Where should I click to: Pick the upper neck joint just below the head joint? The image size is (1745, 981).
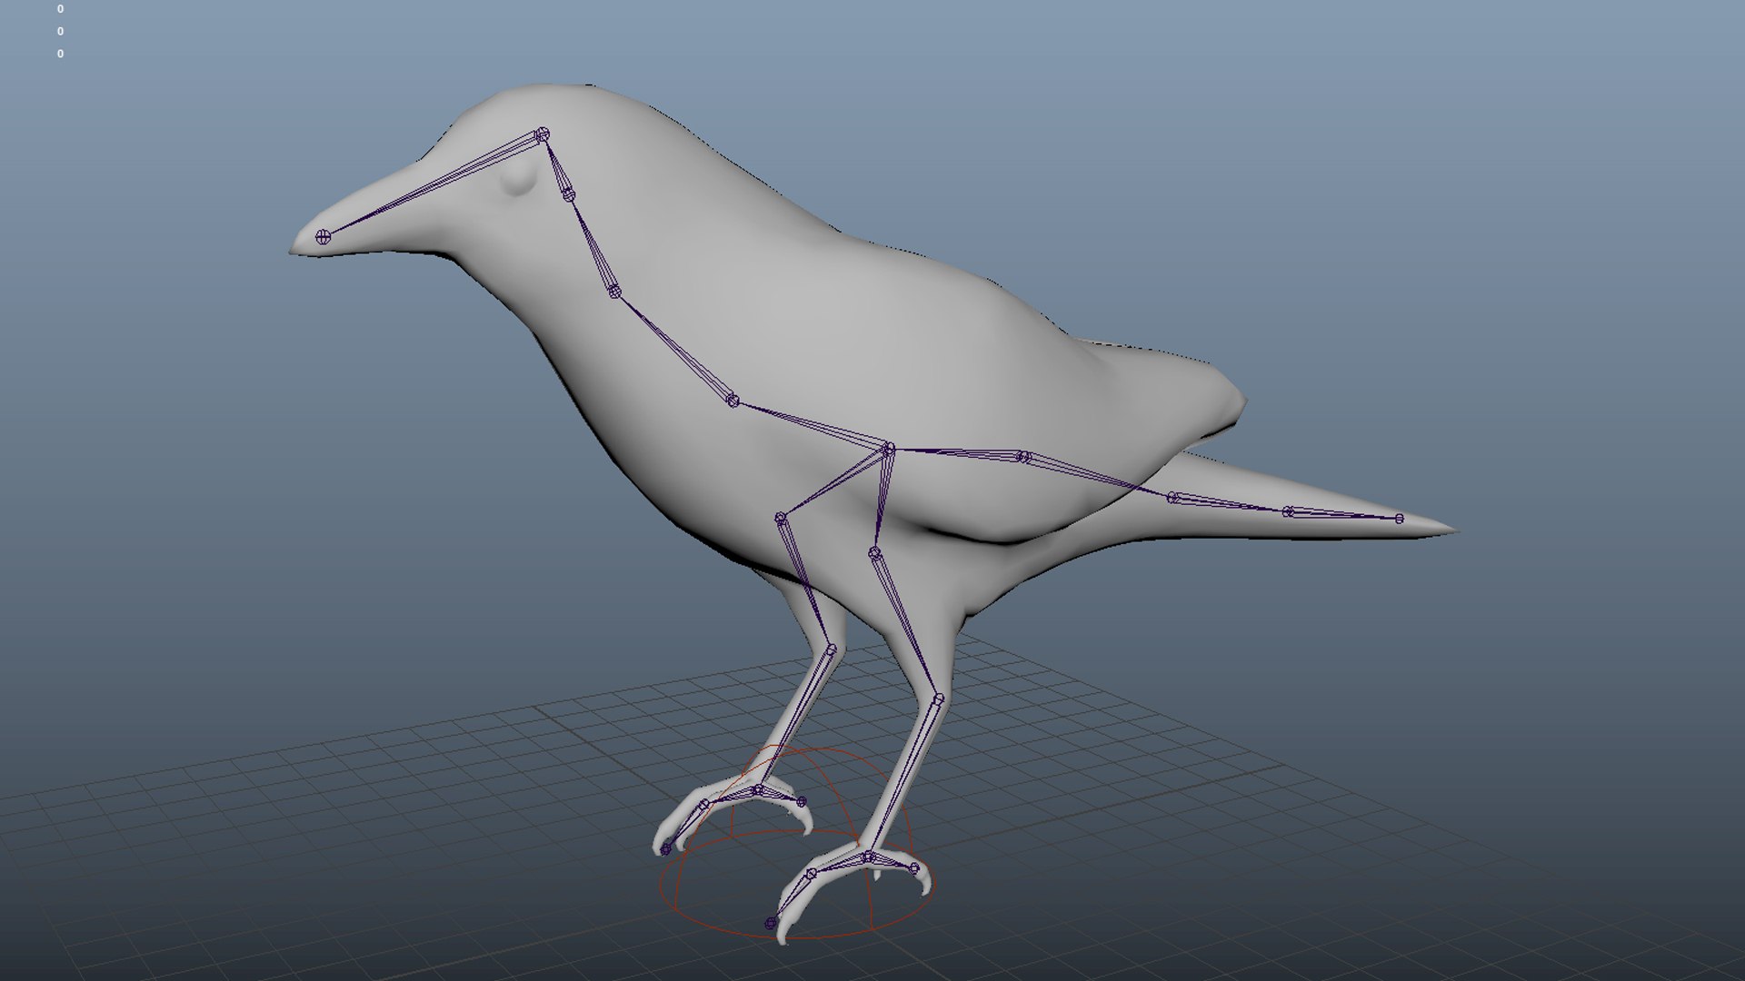[568, 193]
